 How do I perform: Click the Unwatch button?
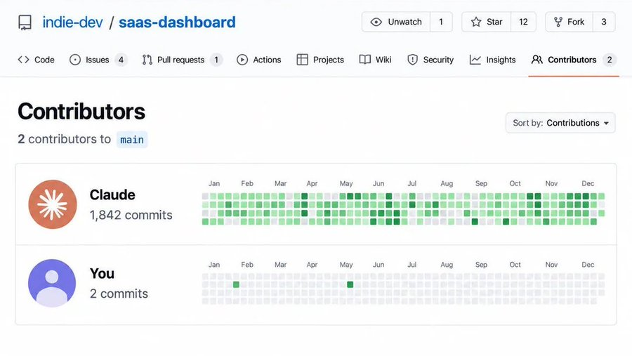[x=396, y=22]
